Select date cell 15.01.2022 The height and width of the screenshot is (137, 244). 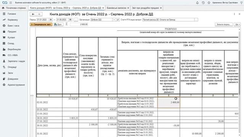click(49, 114)
